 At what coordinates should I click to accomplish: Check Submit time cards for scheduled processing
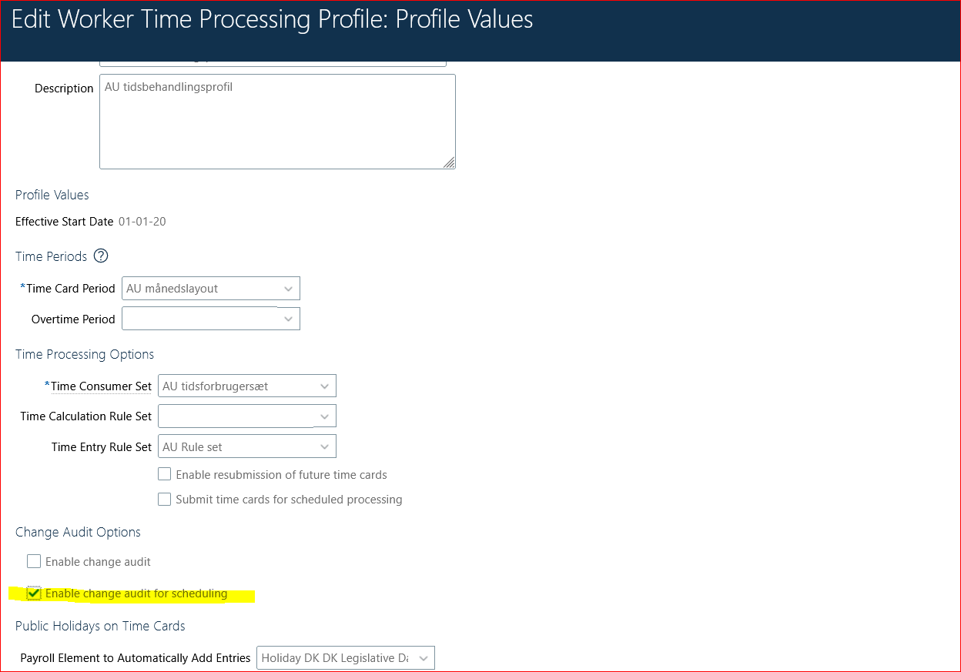[x=164, y=499]
